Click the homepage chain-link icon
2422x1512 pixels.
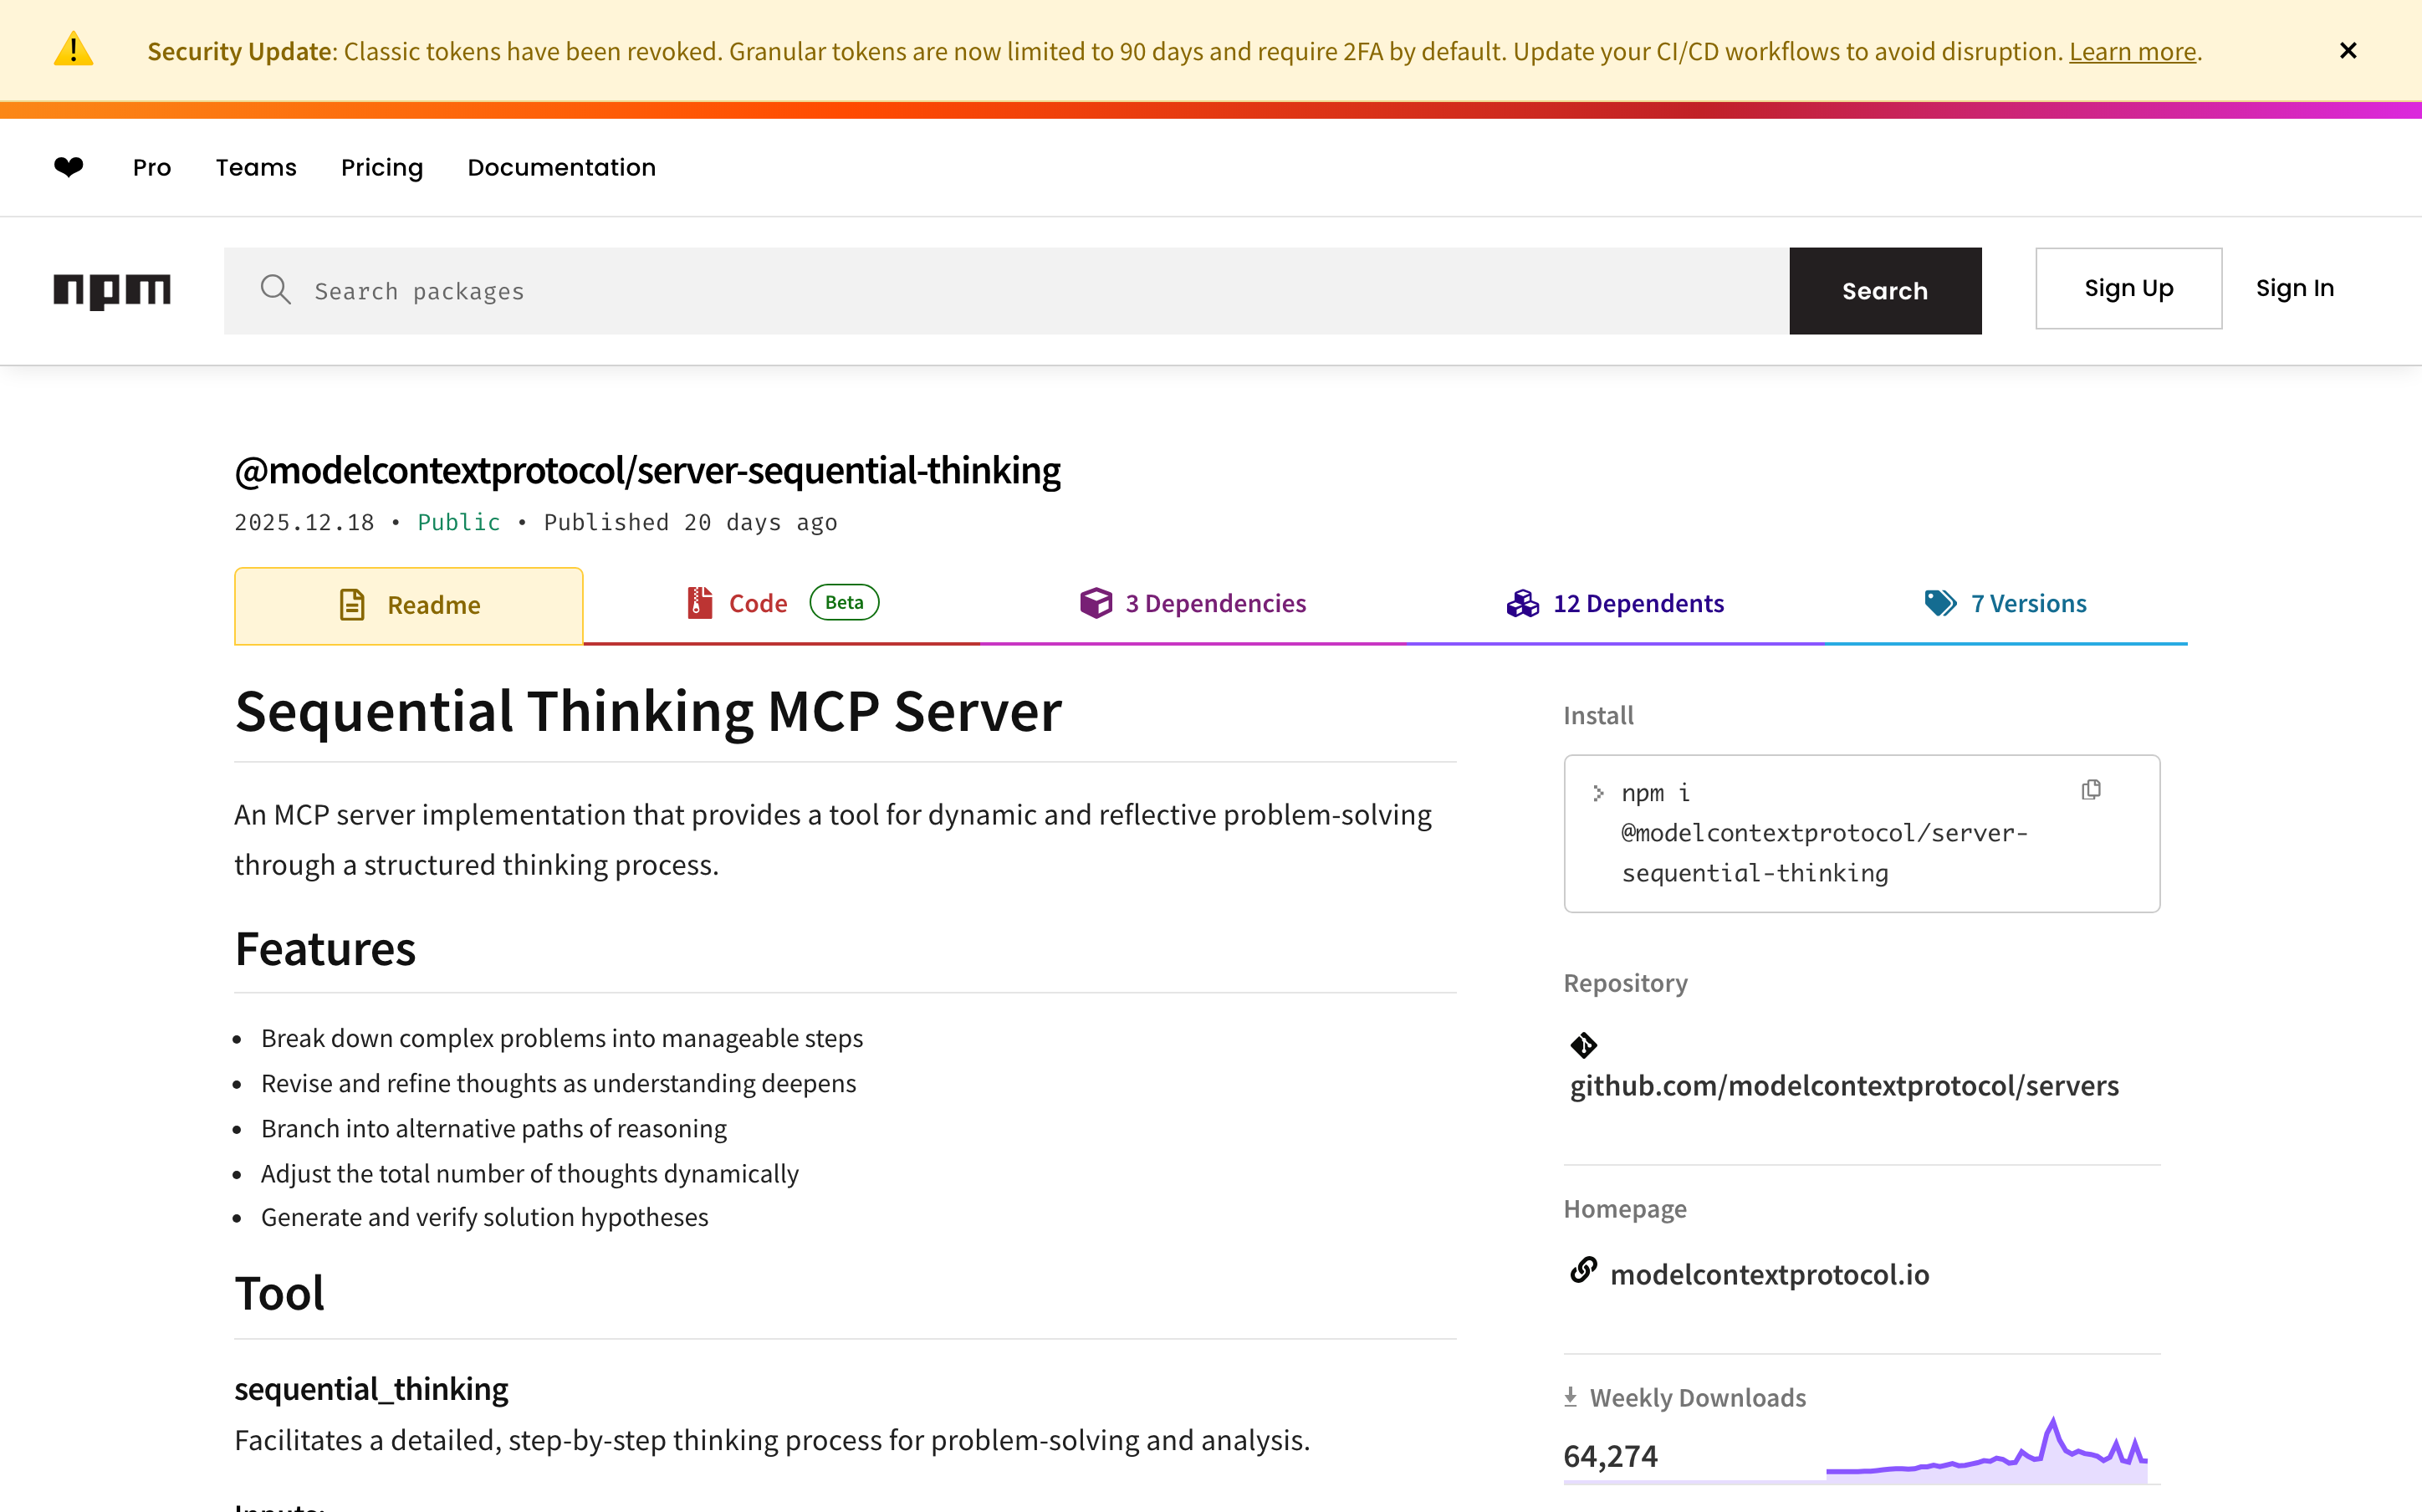[x=1583, y=1270]
